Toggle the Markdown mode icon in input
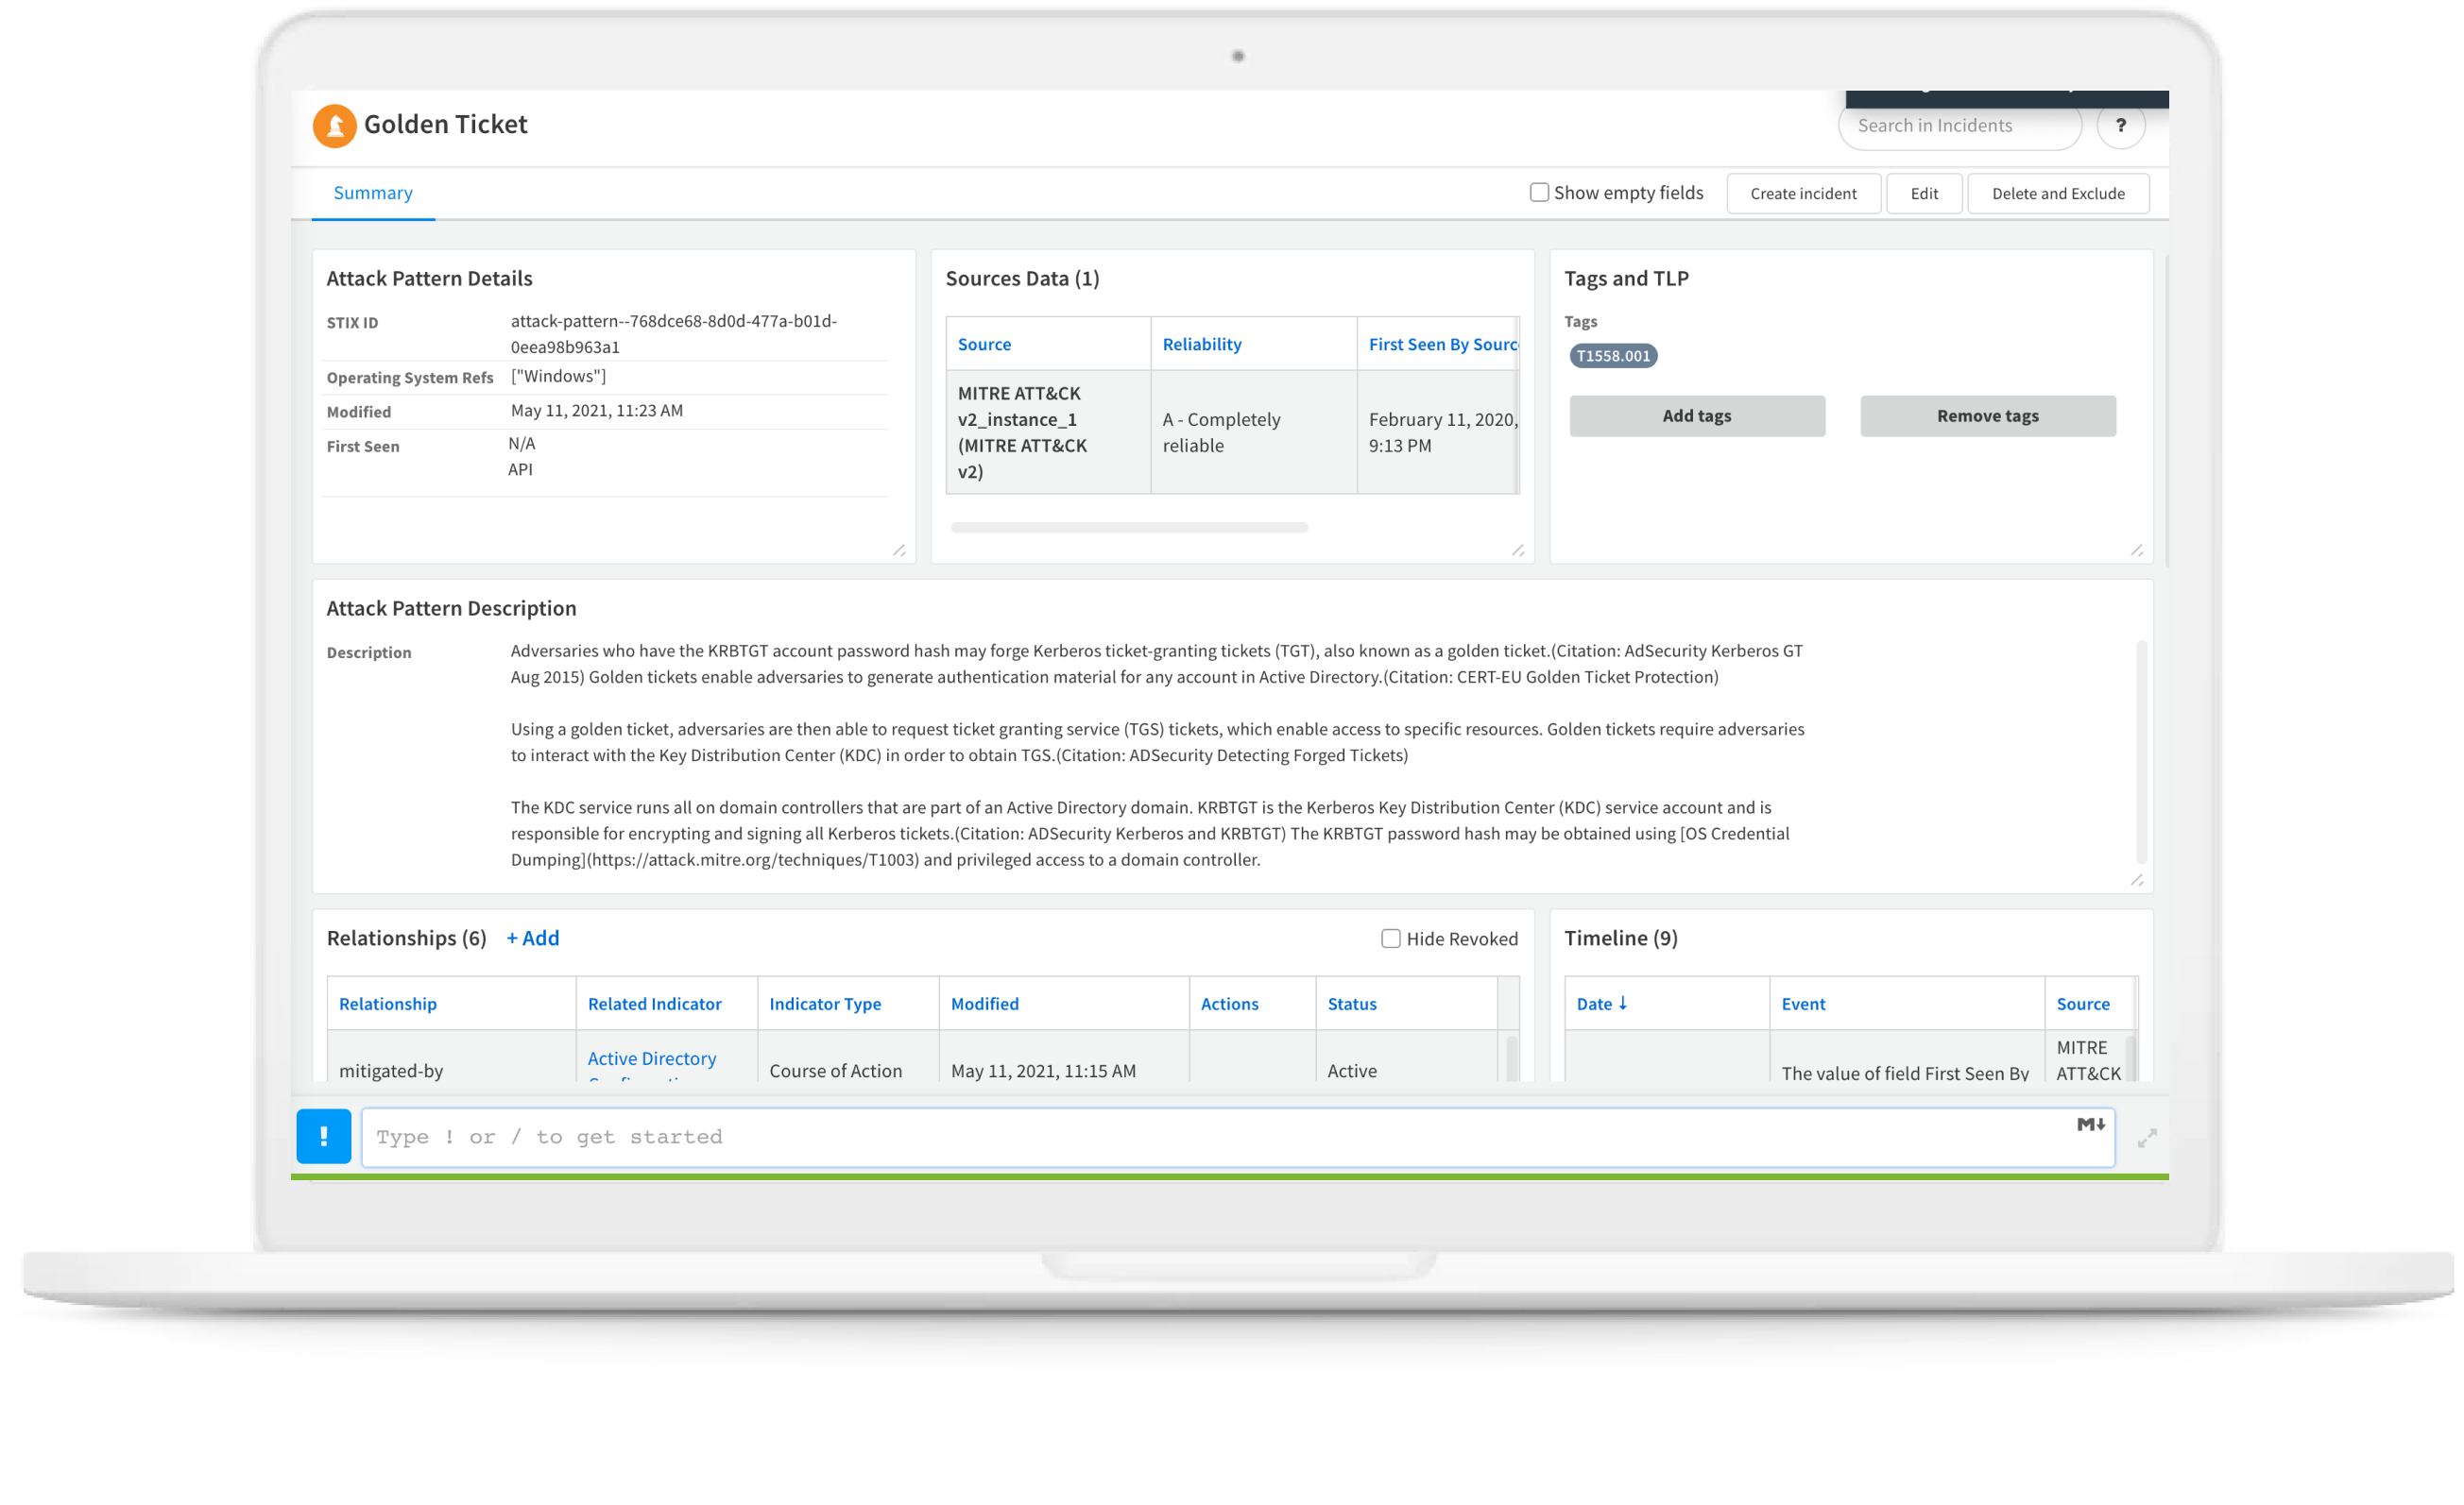This screenshot has height=1505, width=2464. pos(2090,1125)
